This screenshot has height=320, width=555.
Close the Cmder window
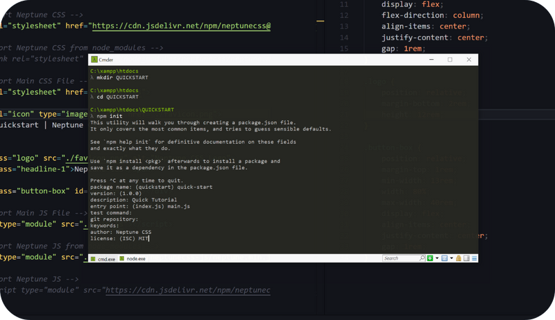pyautogui.click(x=468, y=60)
